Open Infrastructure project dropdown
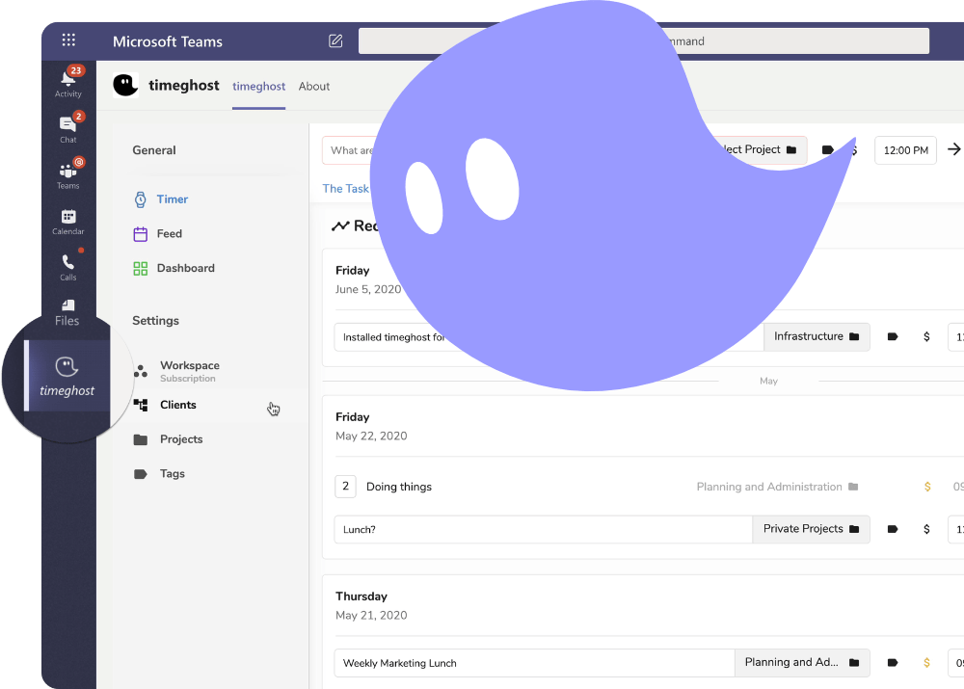The image size is (964, 689). point(817,337)
